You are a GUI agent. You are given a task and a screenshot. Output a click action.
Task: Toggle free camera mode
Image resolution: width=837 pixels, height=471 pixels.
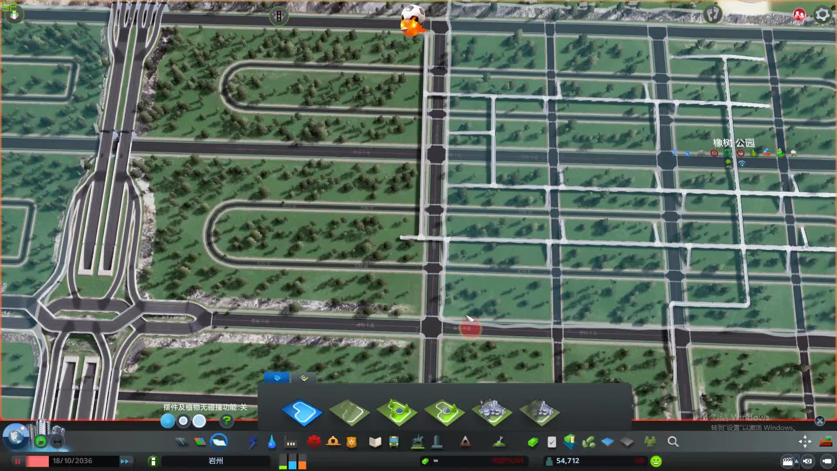(x=827, y=461)
